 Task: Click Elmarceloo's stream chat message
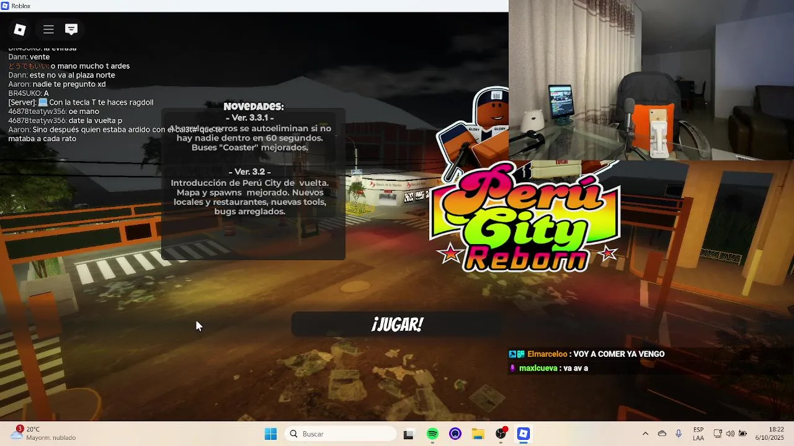(x=587, y=354)
